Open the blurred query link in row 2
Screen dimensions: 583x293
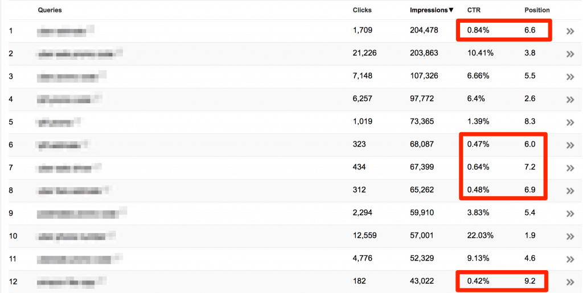coord(76,54)
